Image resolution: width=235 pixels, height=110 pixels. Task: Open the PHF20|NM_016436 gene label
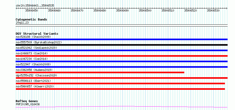click(x=28, y=104)
